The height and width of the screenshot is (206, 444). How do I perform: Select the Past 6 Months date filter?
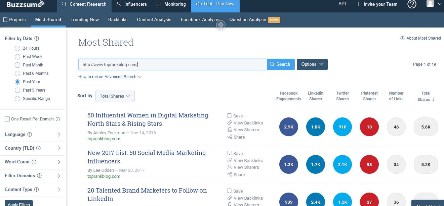[x=17, y=73]
